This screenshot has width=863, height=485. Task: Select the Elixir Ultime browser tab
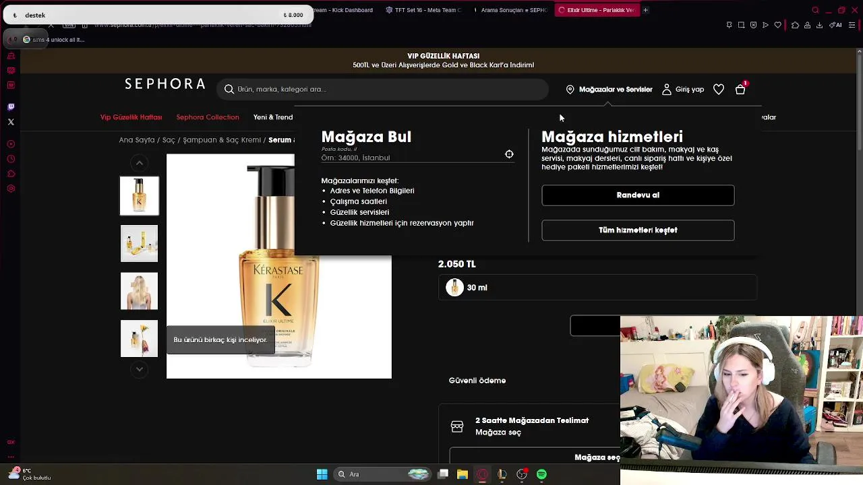[596, 10]
